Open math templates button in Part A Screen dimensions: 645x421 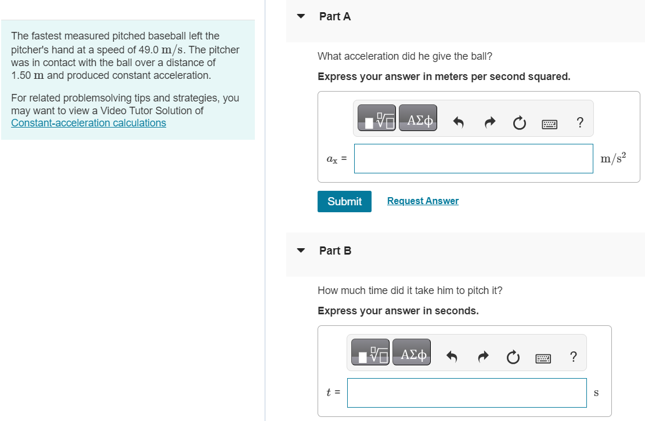pyautogui.click(x=376, y=118)
